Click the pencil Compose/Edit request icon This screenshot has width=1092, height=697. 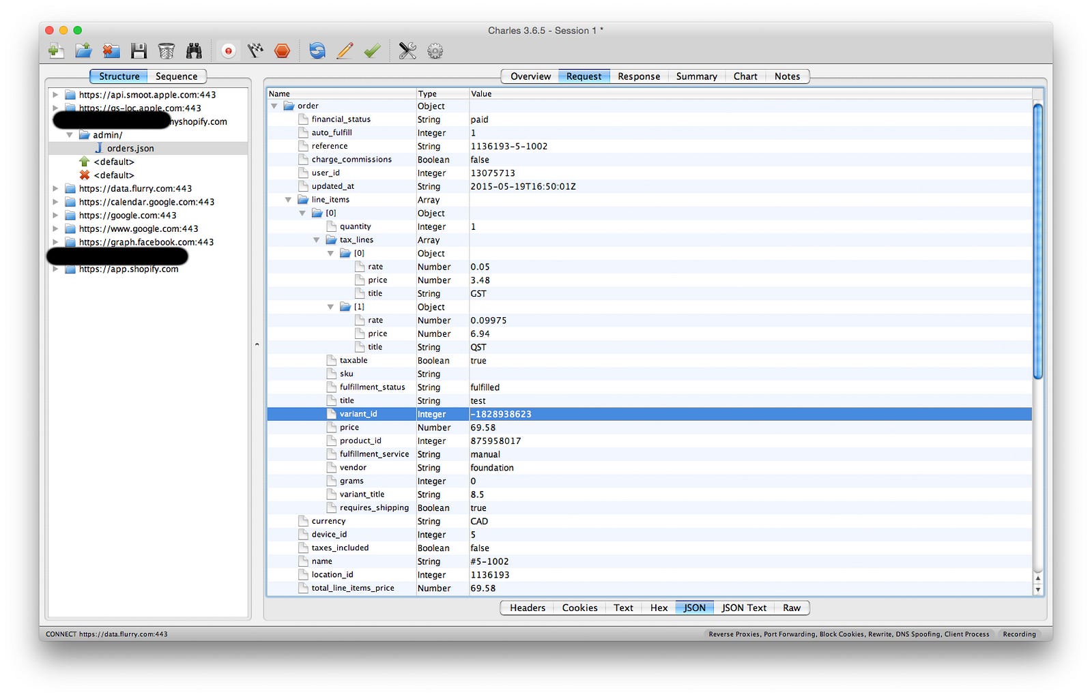[345, 50]
